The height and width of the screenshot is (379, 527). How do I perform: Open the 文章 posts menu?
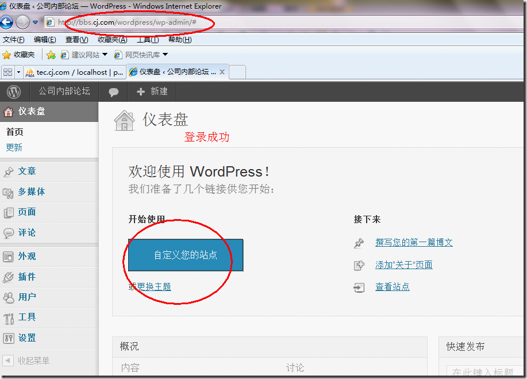pyautogui.click(x=27, y=171)
